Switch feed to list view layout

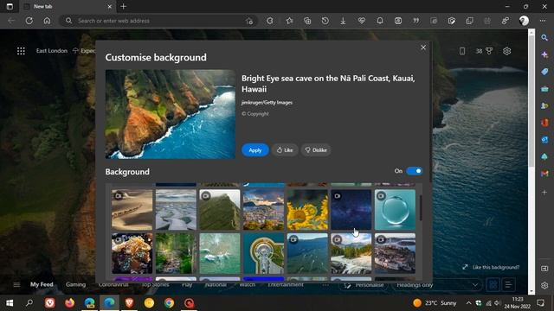point(508,284)
